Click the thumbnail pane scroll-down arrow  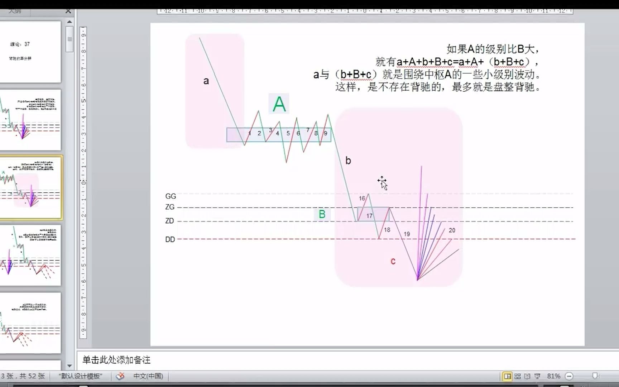click(69, 366)
